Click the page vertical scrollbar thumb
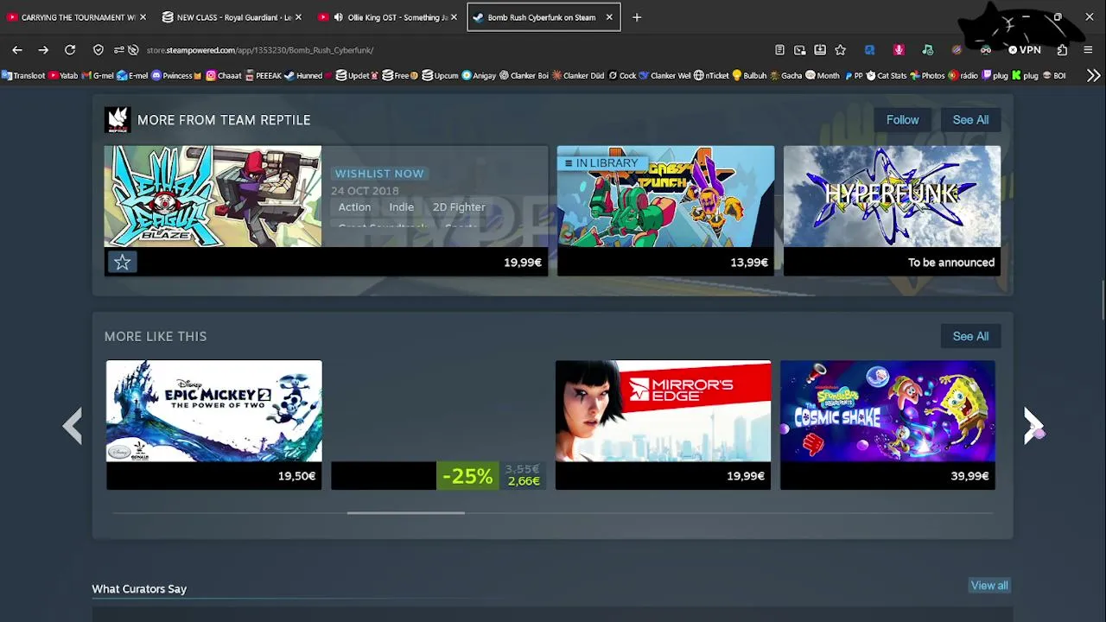The height and width of the screenshot is (622, 1106). click(1103, 301)
